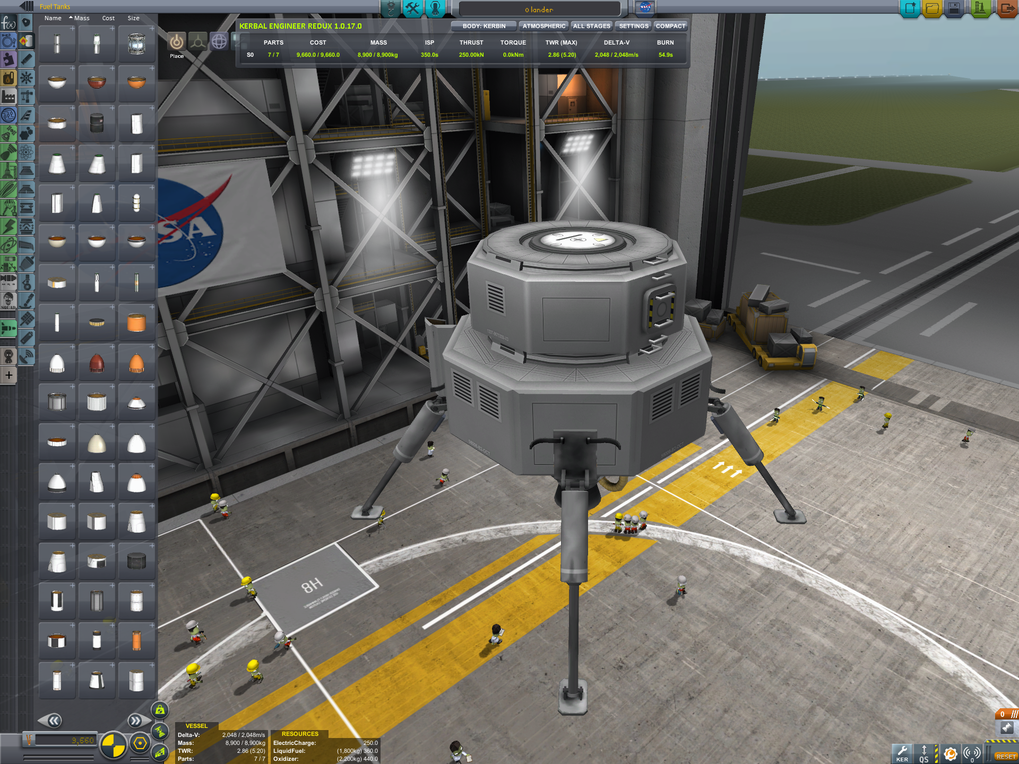Toggle the Center of Lift indicator
1019x764 pixels.
(160, 752)
